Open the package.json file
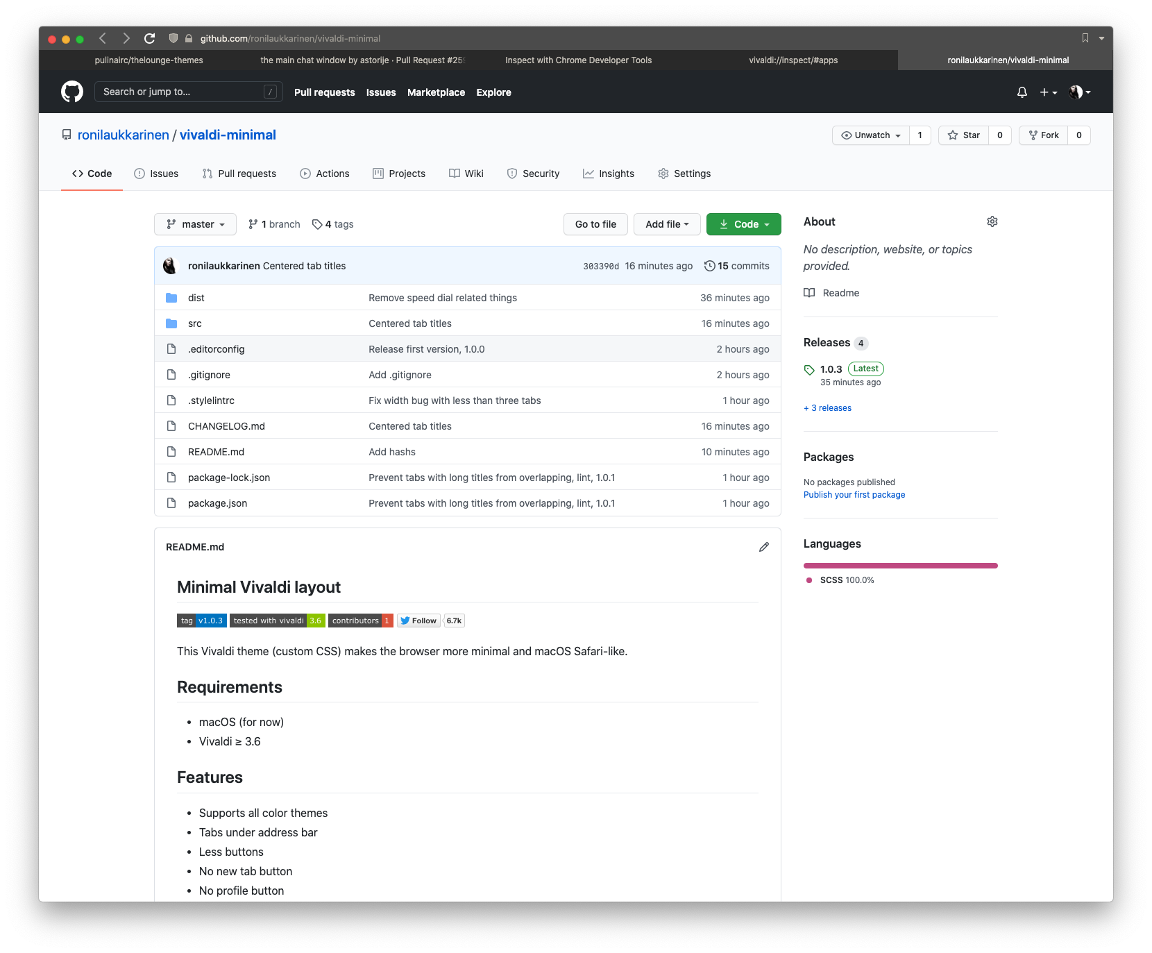 coord(217,503)
